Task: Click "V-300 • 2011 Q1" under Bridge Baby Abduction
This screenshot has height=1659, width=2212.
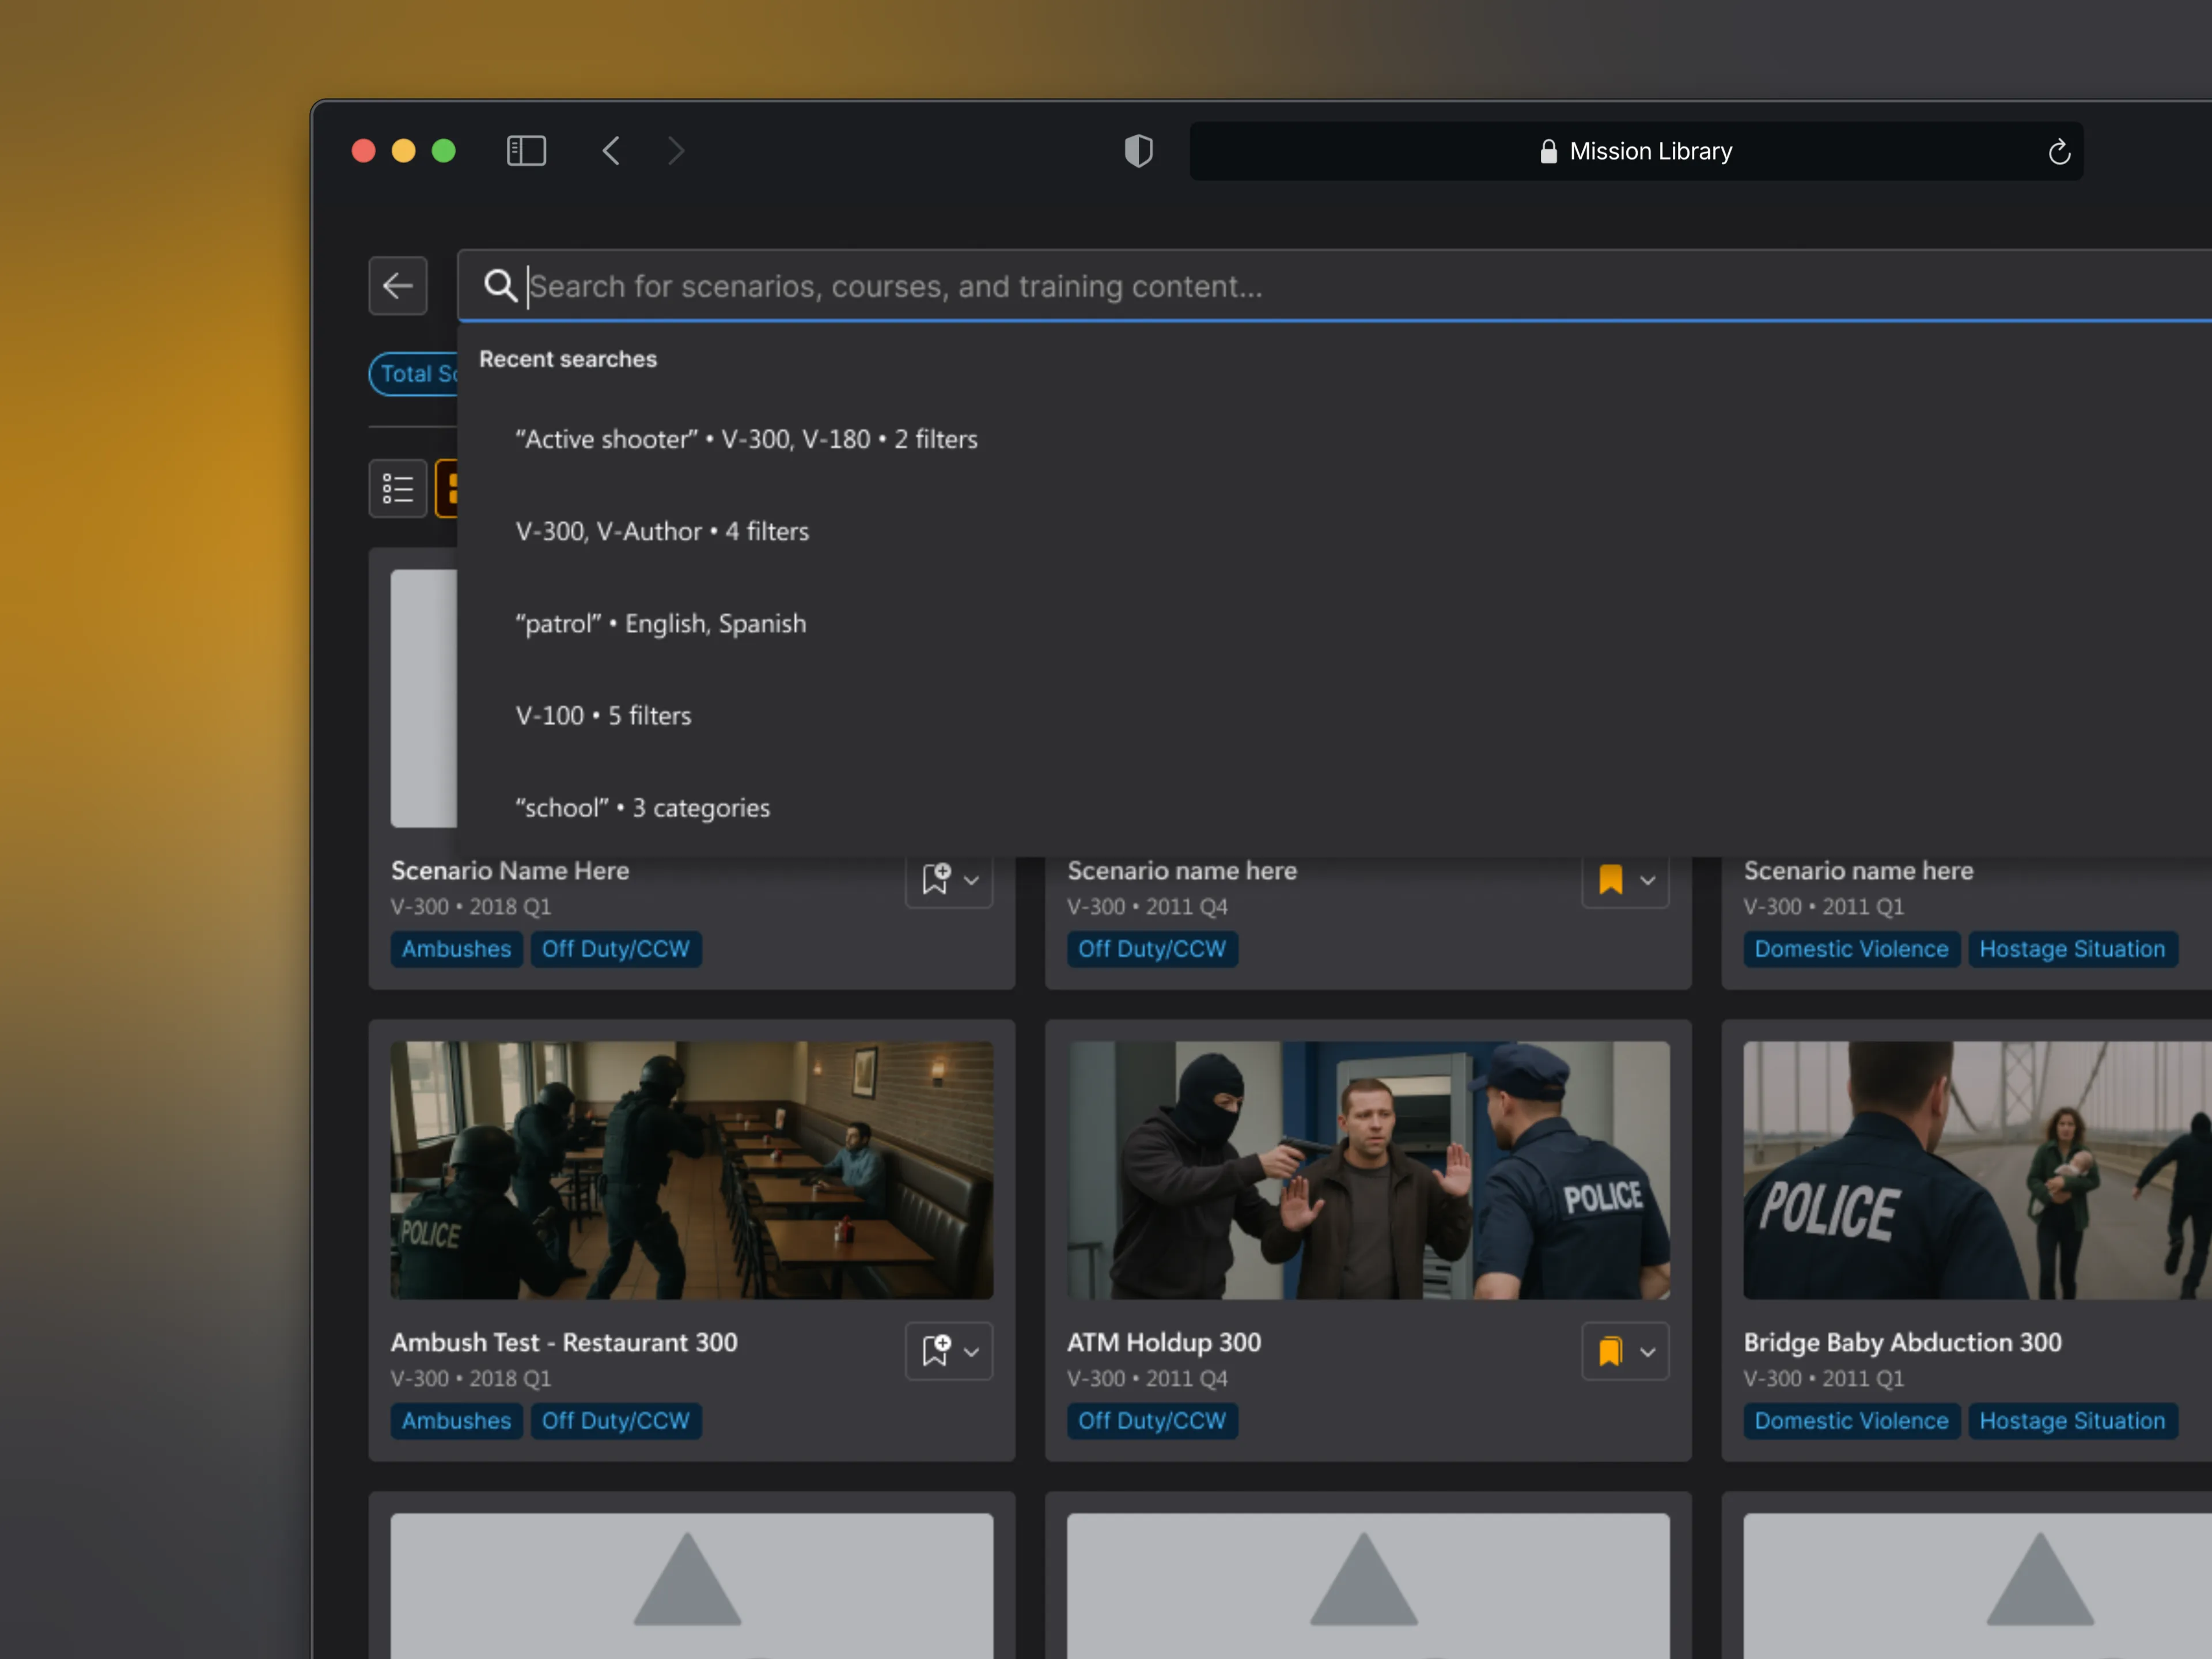Action: tap(1824, 1378)
